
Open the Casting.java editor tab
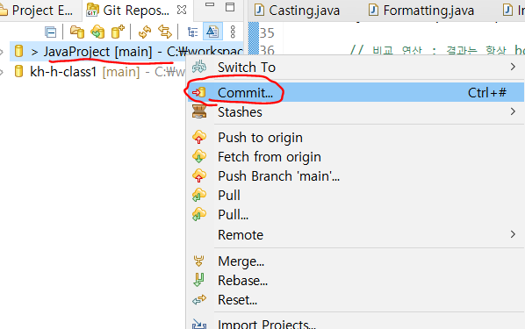pyautogui.click(x=297, y=11)
